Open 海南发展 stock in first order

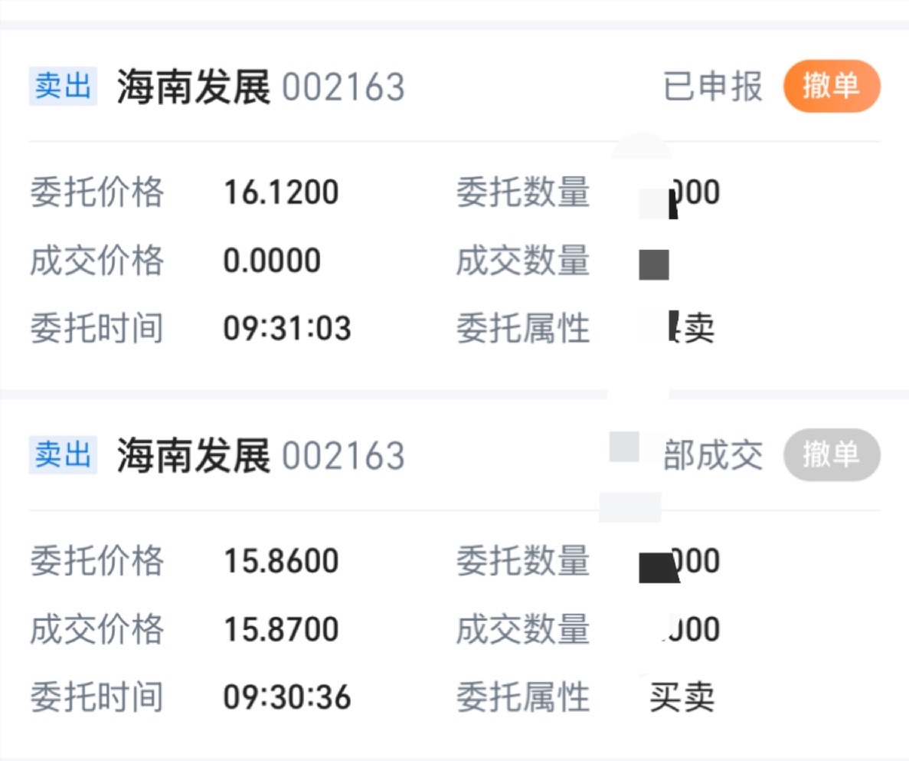(x=194, y=87)
